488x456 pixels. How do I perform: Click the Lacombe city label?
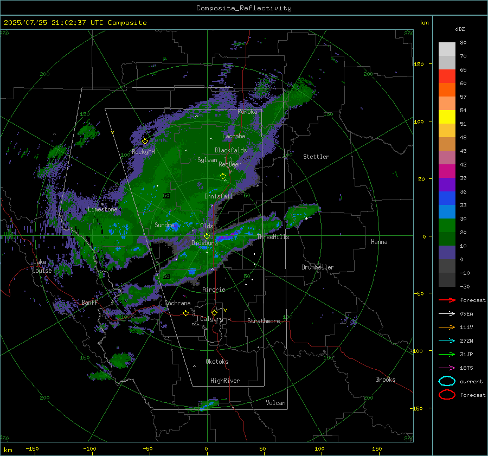234,136
